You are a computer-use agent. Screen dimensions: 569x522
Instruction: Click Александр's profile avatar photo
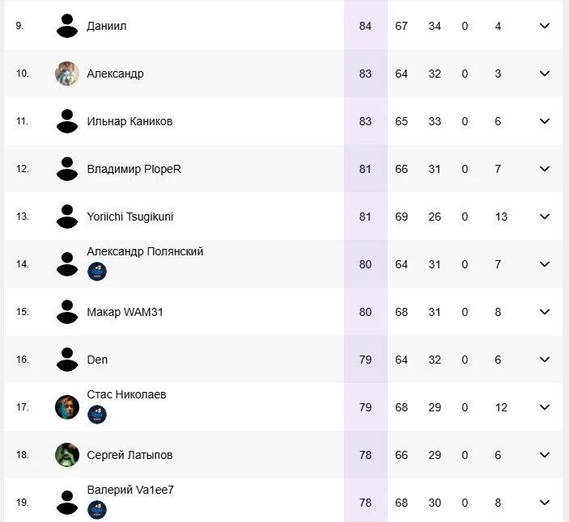click(67, 74)
